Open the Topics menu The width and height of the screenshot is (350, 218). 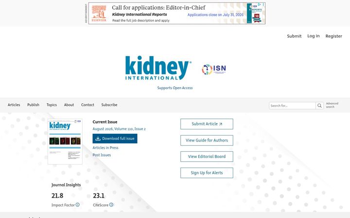pyautogui.click(x=52, y=105)
